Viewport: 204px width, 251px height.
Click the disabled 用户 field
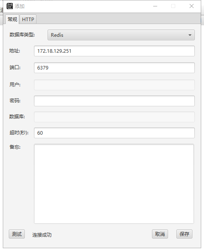(x=114, y=85)
